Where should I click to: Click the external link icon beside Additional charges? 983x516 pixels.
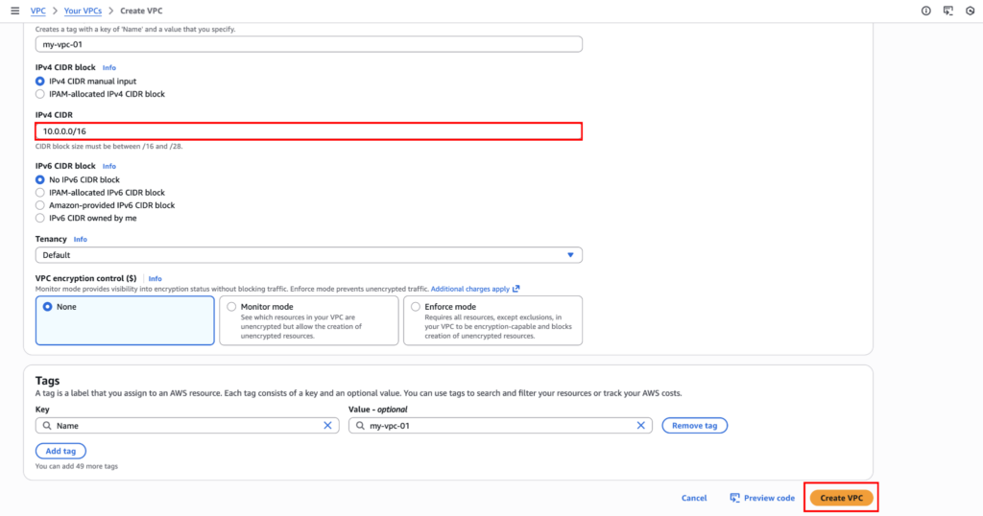pyautogui.click(x=516, y=289)
